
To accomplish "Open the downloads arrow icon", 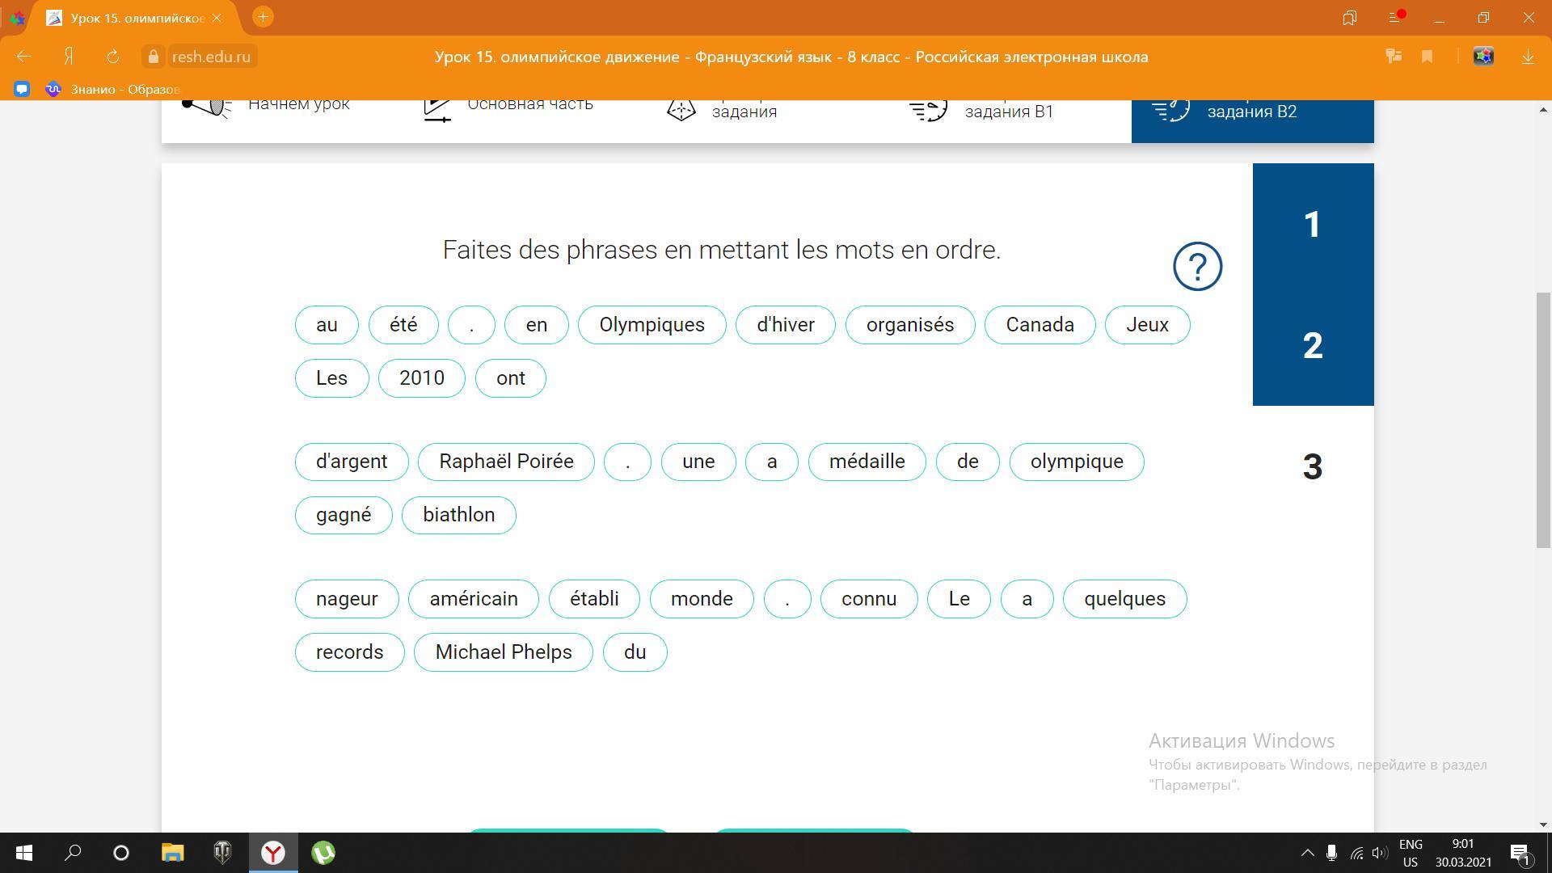I will point(1528,57).
